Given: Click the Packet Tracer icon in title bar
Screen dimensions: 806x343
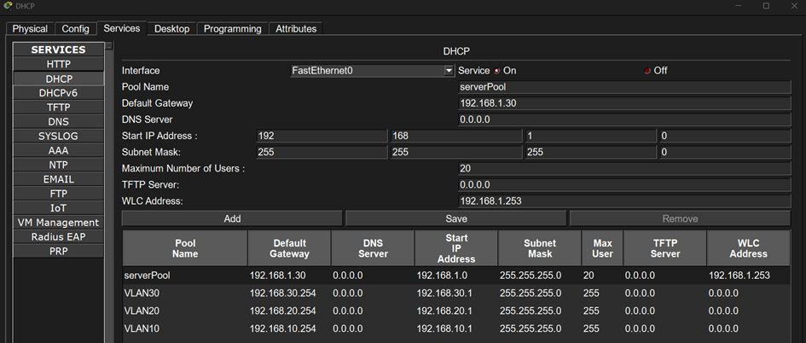Looking at the screenshot, I should coord(7,6).
